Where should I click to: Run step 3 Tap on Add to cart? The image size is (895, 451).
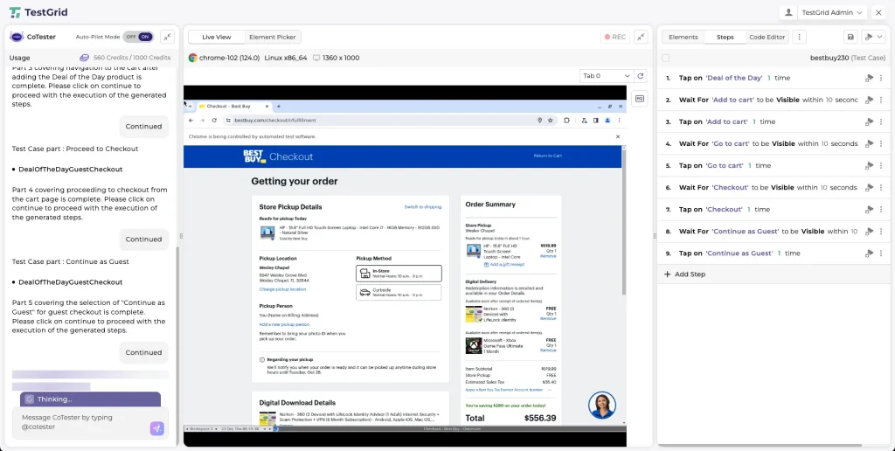click(x=870, y=122)
